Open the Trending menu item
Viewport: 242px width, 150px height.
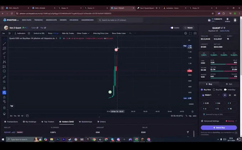pyautogui.click(x=38, y=20)
